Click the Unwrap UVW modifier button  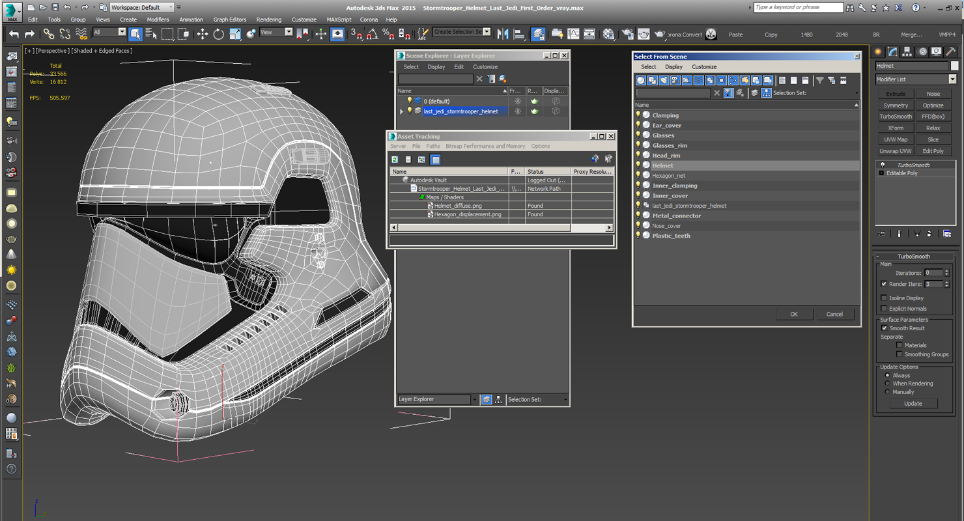tap(896, 151)
